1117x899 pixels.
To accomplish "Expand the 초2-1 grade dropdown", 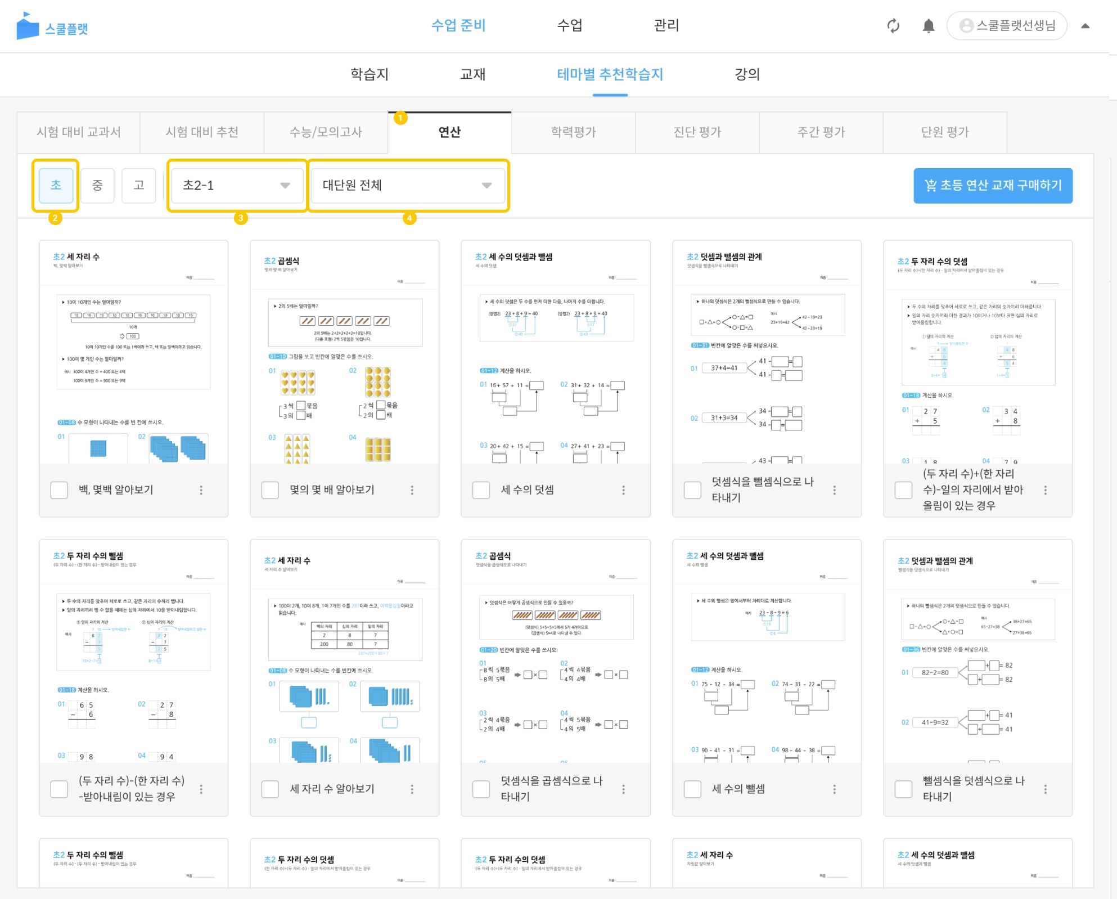I will pyautogui.click(x=236, y=186).
